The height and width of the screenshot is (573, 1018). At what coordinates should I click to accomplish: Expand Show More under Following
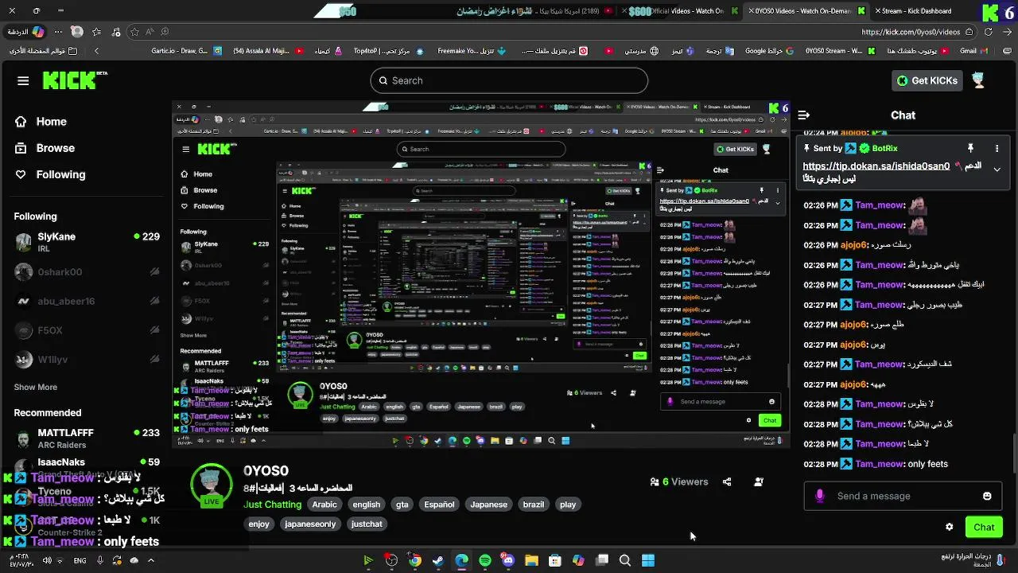35,387
